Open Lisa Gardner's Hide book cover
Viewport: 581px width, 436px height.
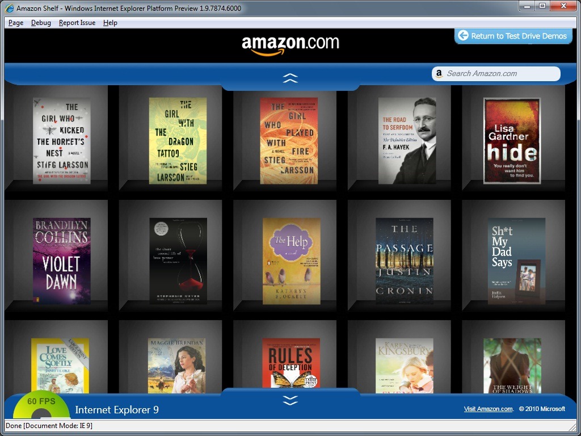pyautogui.click(x=512, y=141)
